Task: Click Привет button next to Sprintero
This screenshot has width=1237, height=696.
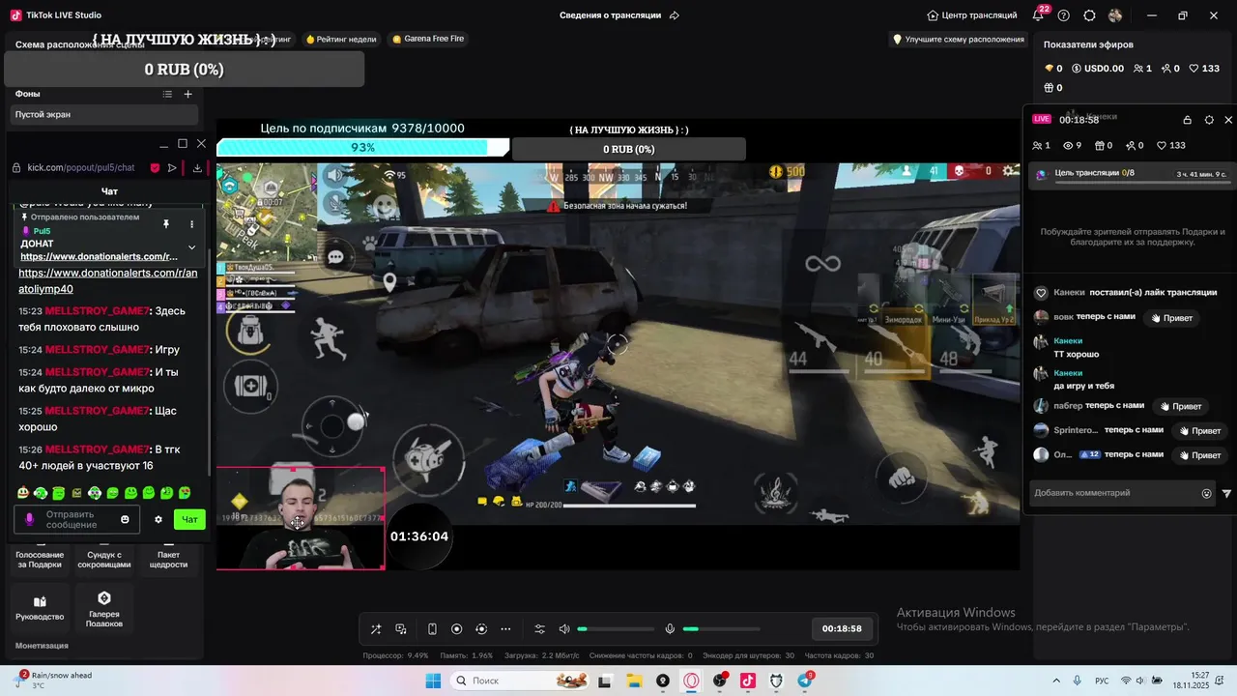Action: pyautogui.click(x=1199, y=430)
